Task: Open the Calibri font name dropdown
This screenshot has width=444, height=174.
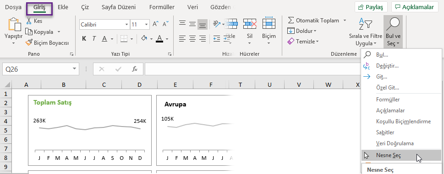Action: pos(126,25)
